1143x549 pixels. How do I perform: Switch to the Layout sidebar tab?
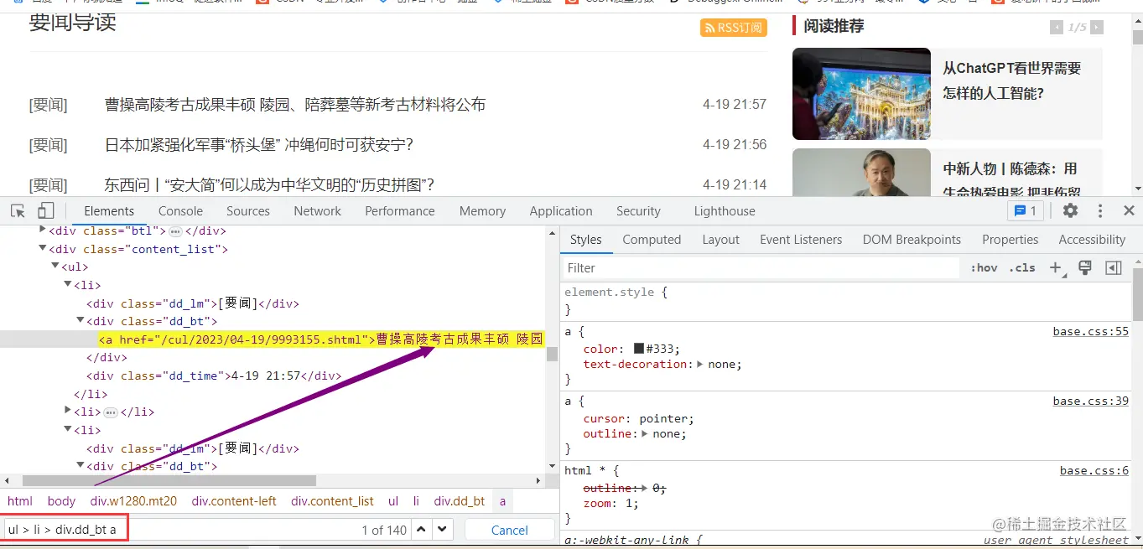pyautogui.click(x=720, y=240)
